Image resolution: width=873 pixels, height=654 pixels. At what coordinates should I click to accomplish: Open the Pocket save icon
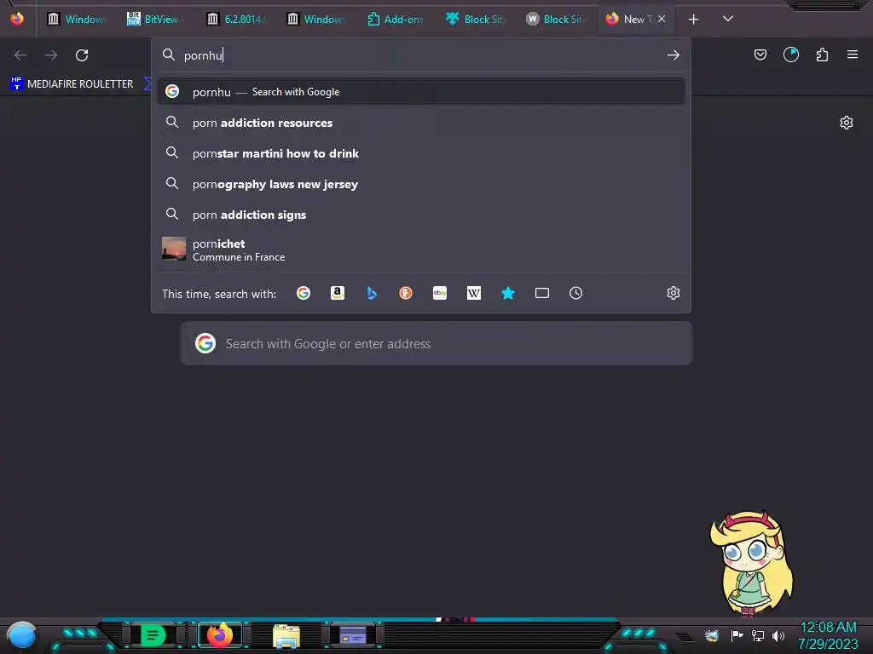click(x=760, y=54)
